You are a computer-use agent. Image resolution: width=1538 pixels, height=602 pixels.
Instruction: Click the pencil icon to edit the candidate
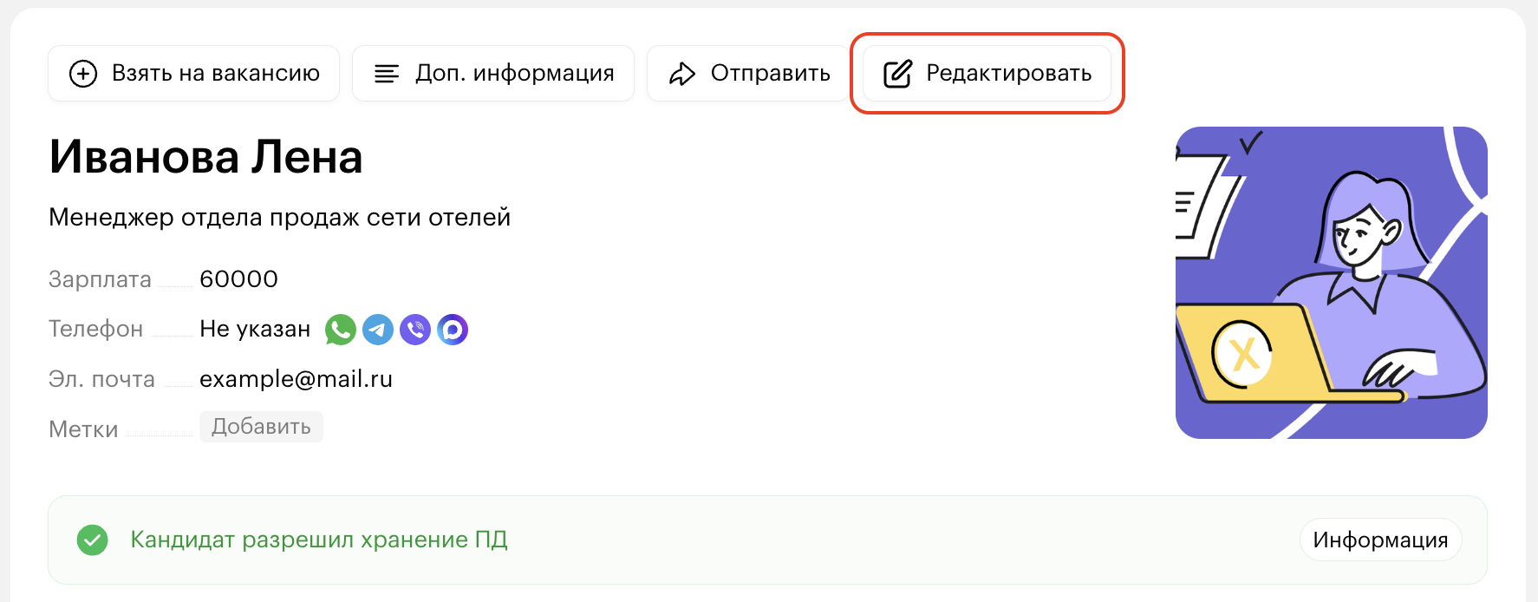[x=897, y=74]
